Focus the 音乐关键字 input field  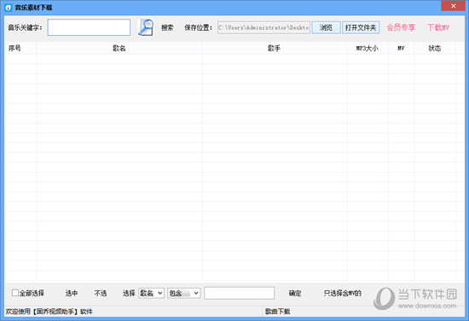pyautogui.click(x=89, y=27)
